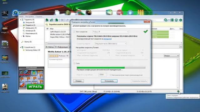
Task: Click the remote device phone toolbar icon
Action: coord(176,20)
